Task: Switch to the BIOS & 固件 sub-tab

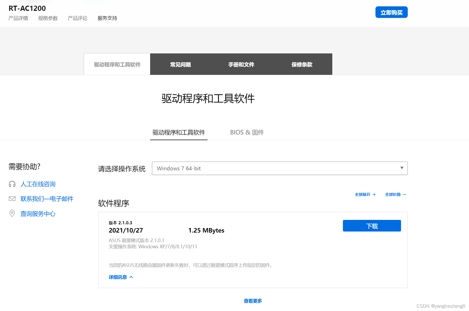Action: pyautogui.click(x=247, y=132)
